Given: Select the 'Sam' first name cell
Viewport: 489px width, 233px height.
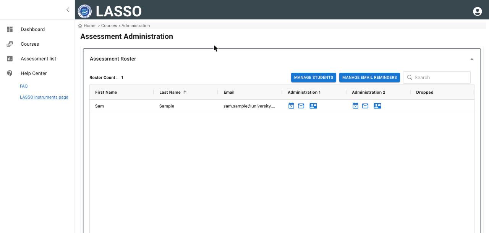Looking at the screenshot, I should (99, 106).
